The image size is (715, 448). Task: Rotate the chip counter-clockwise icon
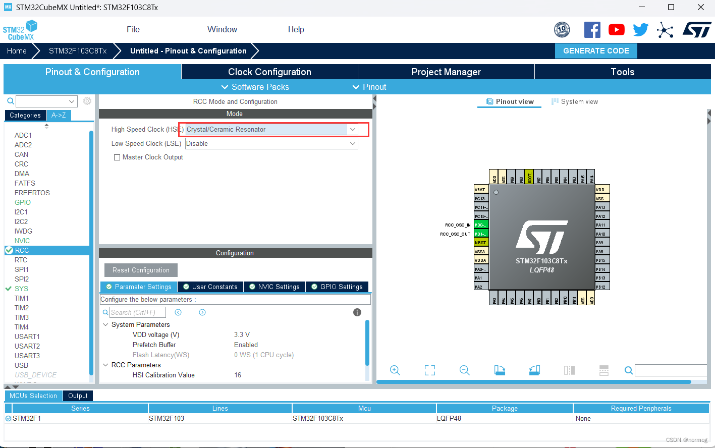point(534,370)
